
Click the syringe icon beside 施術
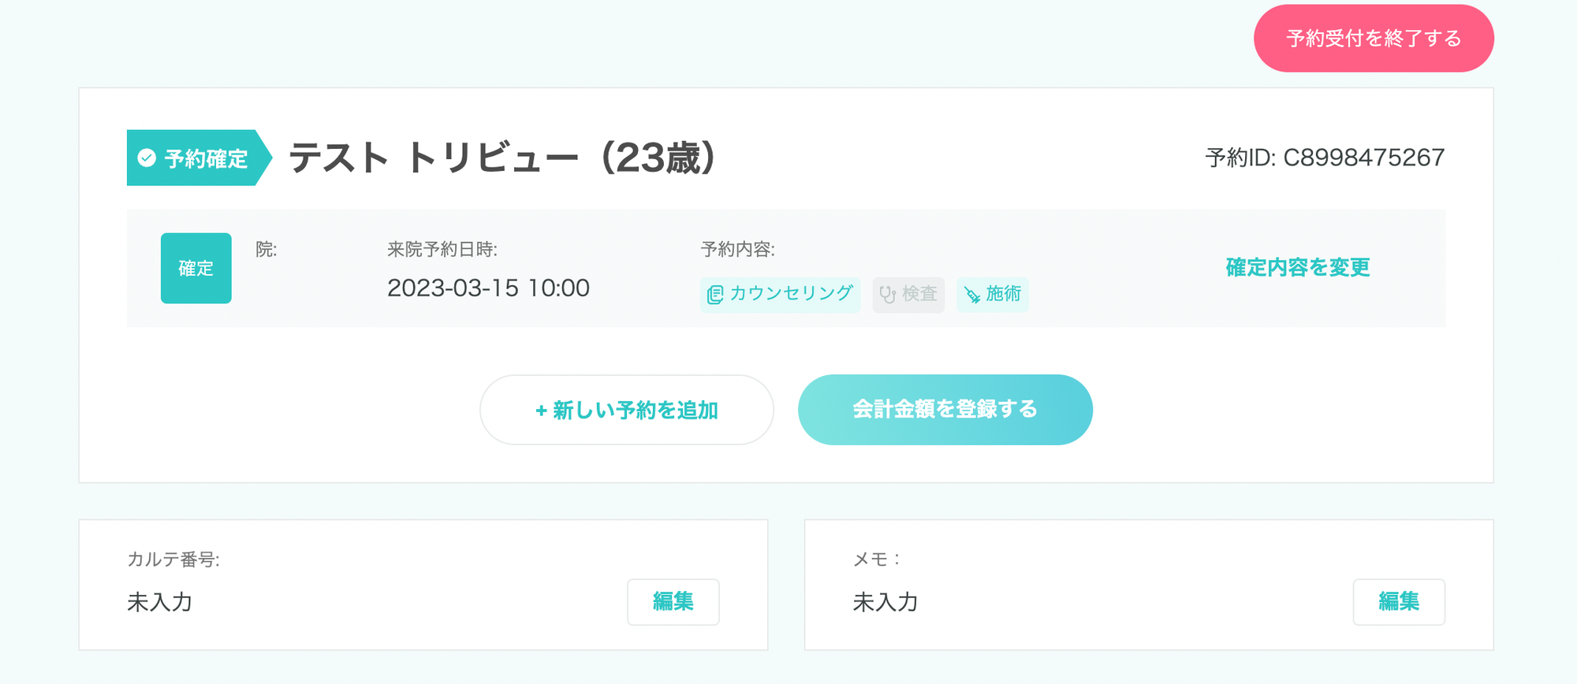pyautogui.click(x=972, y=295)
